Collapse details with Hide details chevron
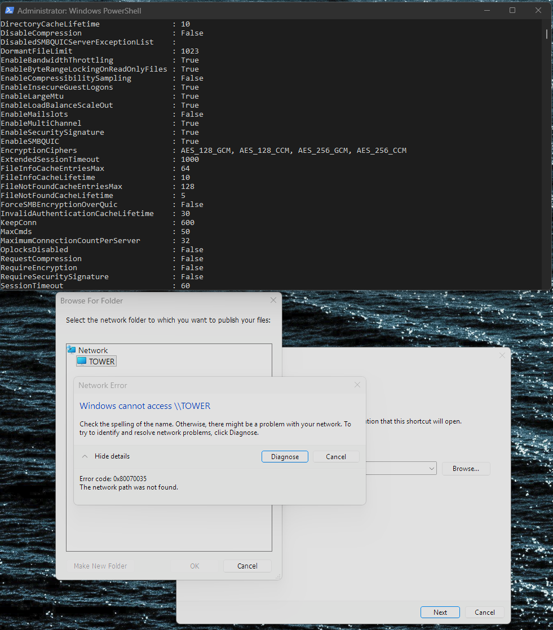Viewport: 553px width, 630px height. [x=85, y=456]
